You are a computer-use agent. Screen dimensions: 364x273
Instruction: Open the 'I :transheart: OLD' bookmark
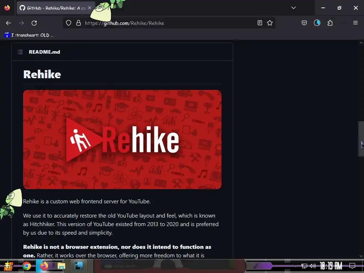(x=29, y=35)
